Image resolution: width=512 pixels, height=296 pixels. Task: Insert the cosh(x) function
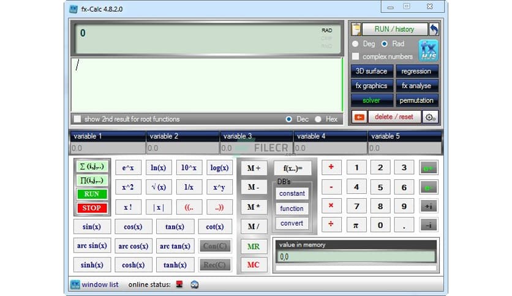tap(134, 265)
